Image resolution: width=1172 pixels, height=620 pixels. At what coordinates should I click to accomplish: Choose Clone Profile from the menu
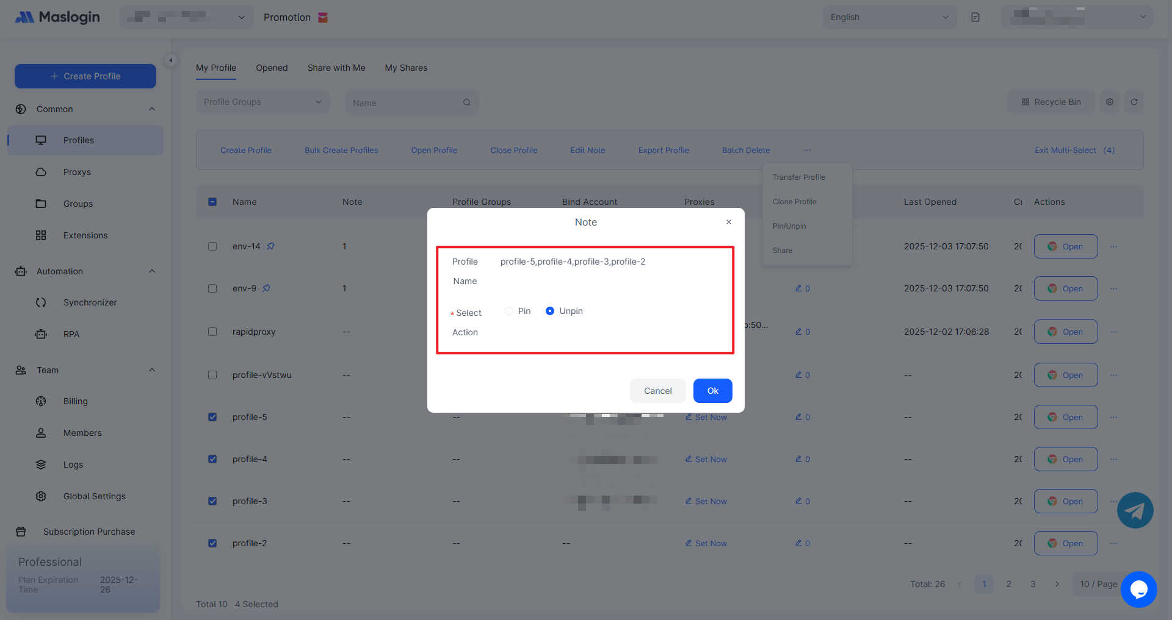794,202
